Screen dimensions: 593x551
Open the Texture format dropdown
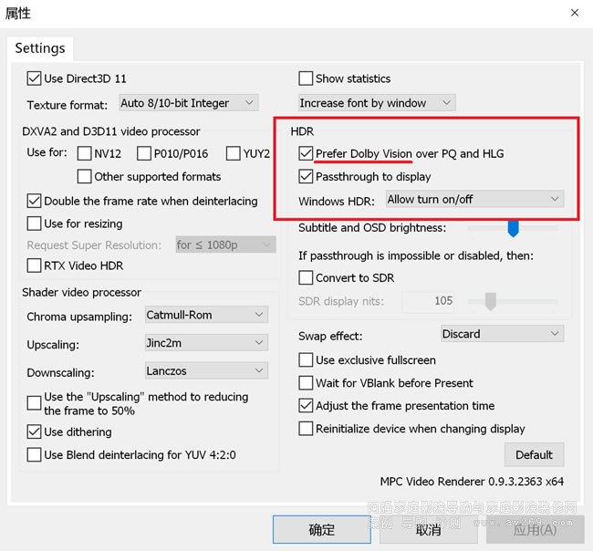click(187, 103)
